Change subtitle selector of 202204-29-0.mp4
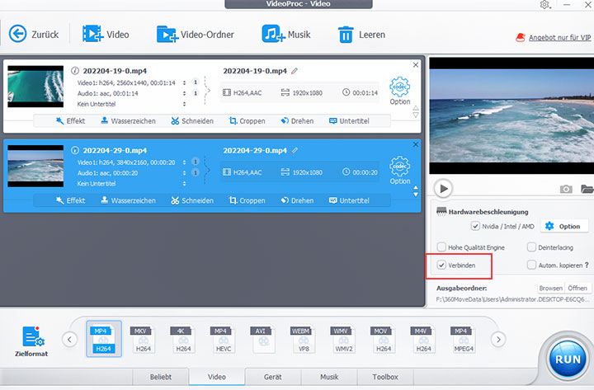594x390 pixels. click(185, 183)
